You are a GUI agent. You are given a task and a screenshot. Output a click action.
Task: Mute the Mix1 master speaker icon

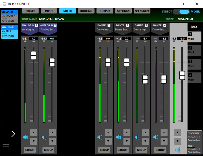point(178,150)
